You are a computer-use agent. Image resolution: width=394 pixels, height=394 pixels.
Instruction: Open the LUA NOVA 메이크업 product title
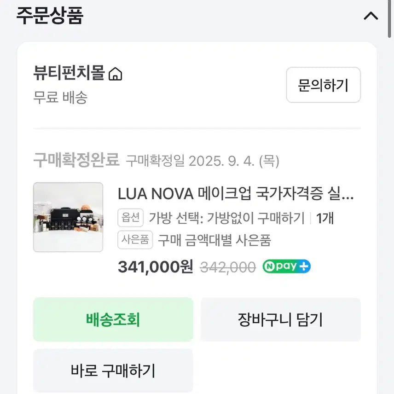coord(236,194)
